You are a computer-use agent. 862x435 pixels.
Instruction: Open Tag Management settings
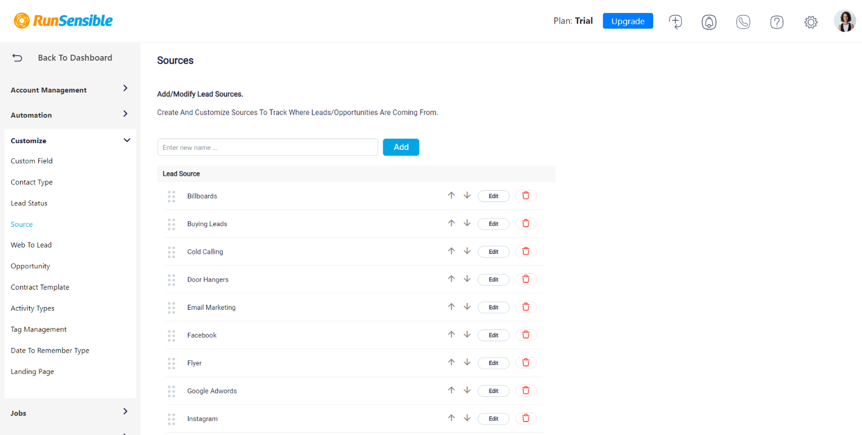[x=39, y=329]
